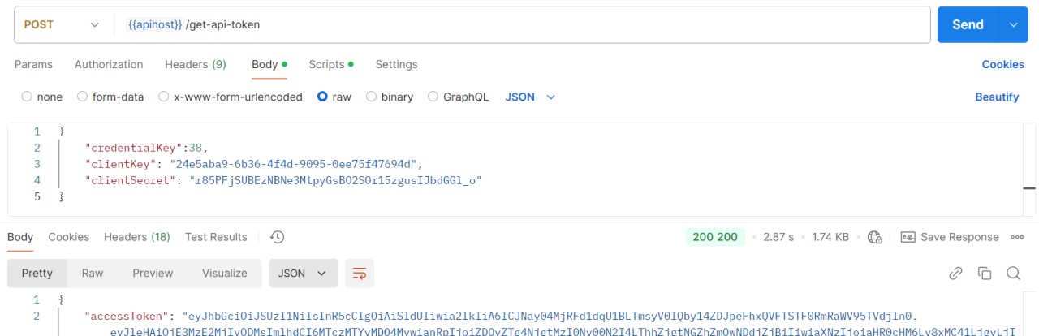This screenshot has width=1039, height=336.
Task: Click the network globe icon
Action: [x=874, y=237]
